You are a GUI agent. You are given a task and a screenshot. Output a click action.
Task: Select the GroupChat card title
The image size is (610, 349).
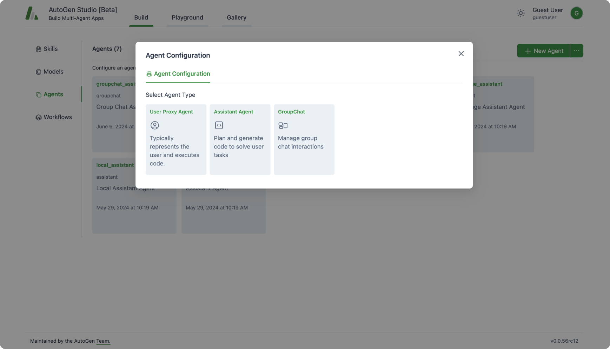(x=291, y=112)
